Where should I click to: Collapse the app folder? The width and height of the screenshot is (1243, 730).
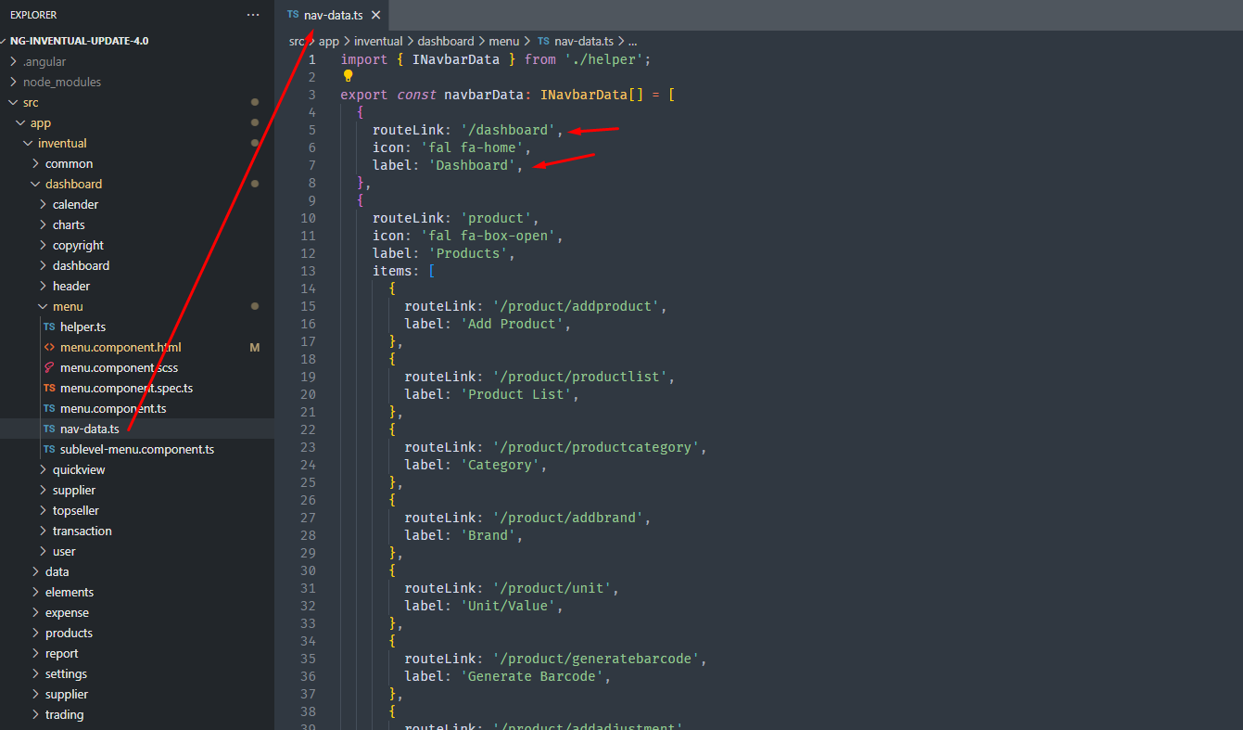click(41, 122)
